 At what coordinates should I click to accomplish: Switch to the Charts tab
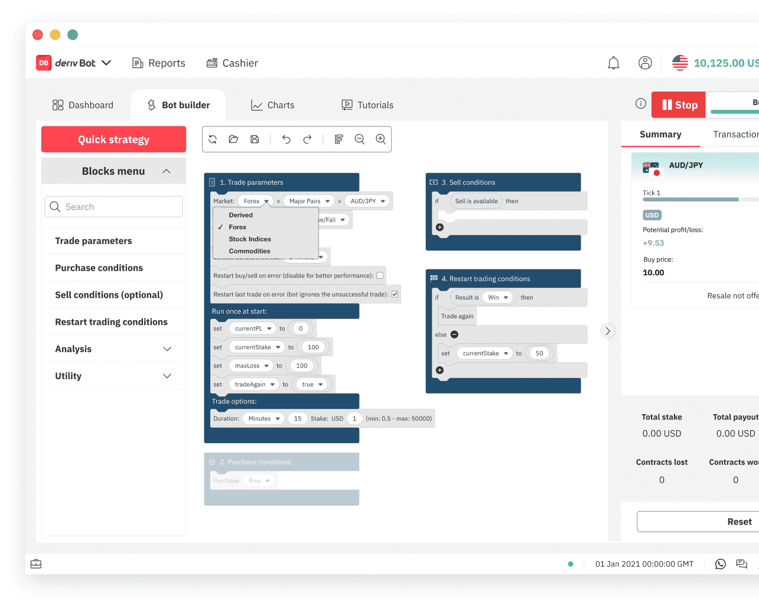click(273, 105)
